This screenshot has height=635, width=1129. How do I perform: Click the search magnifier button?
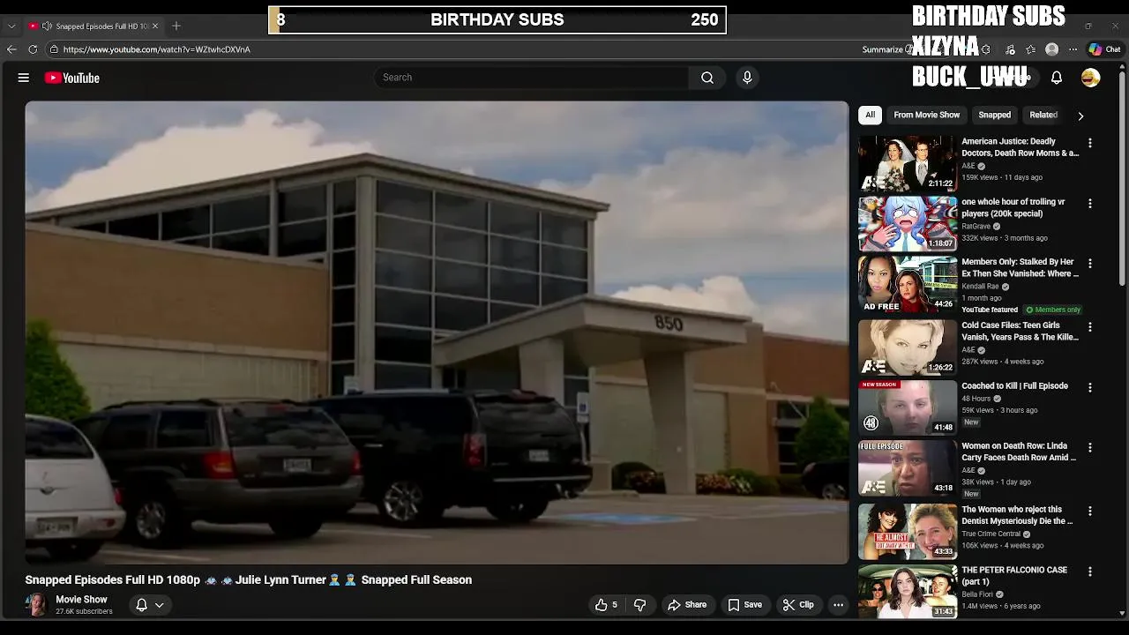[707, 78]
